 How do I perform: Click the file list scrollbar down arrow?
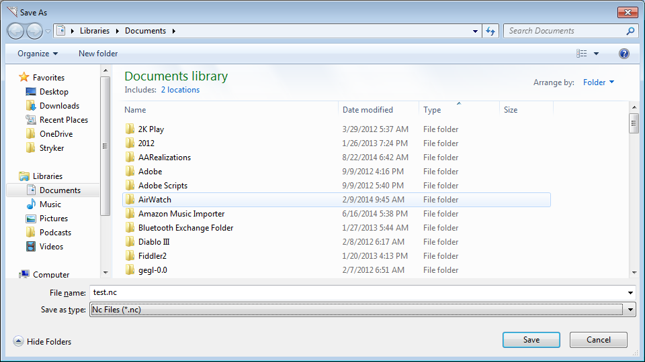pos(634,273)
